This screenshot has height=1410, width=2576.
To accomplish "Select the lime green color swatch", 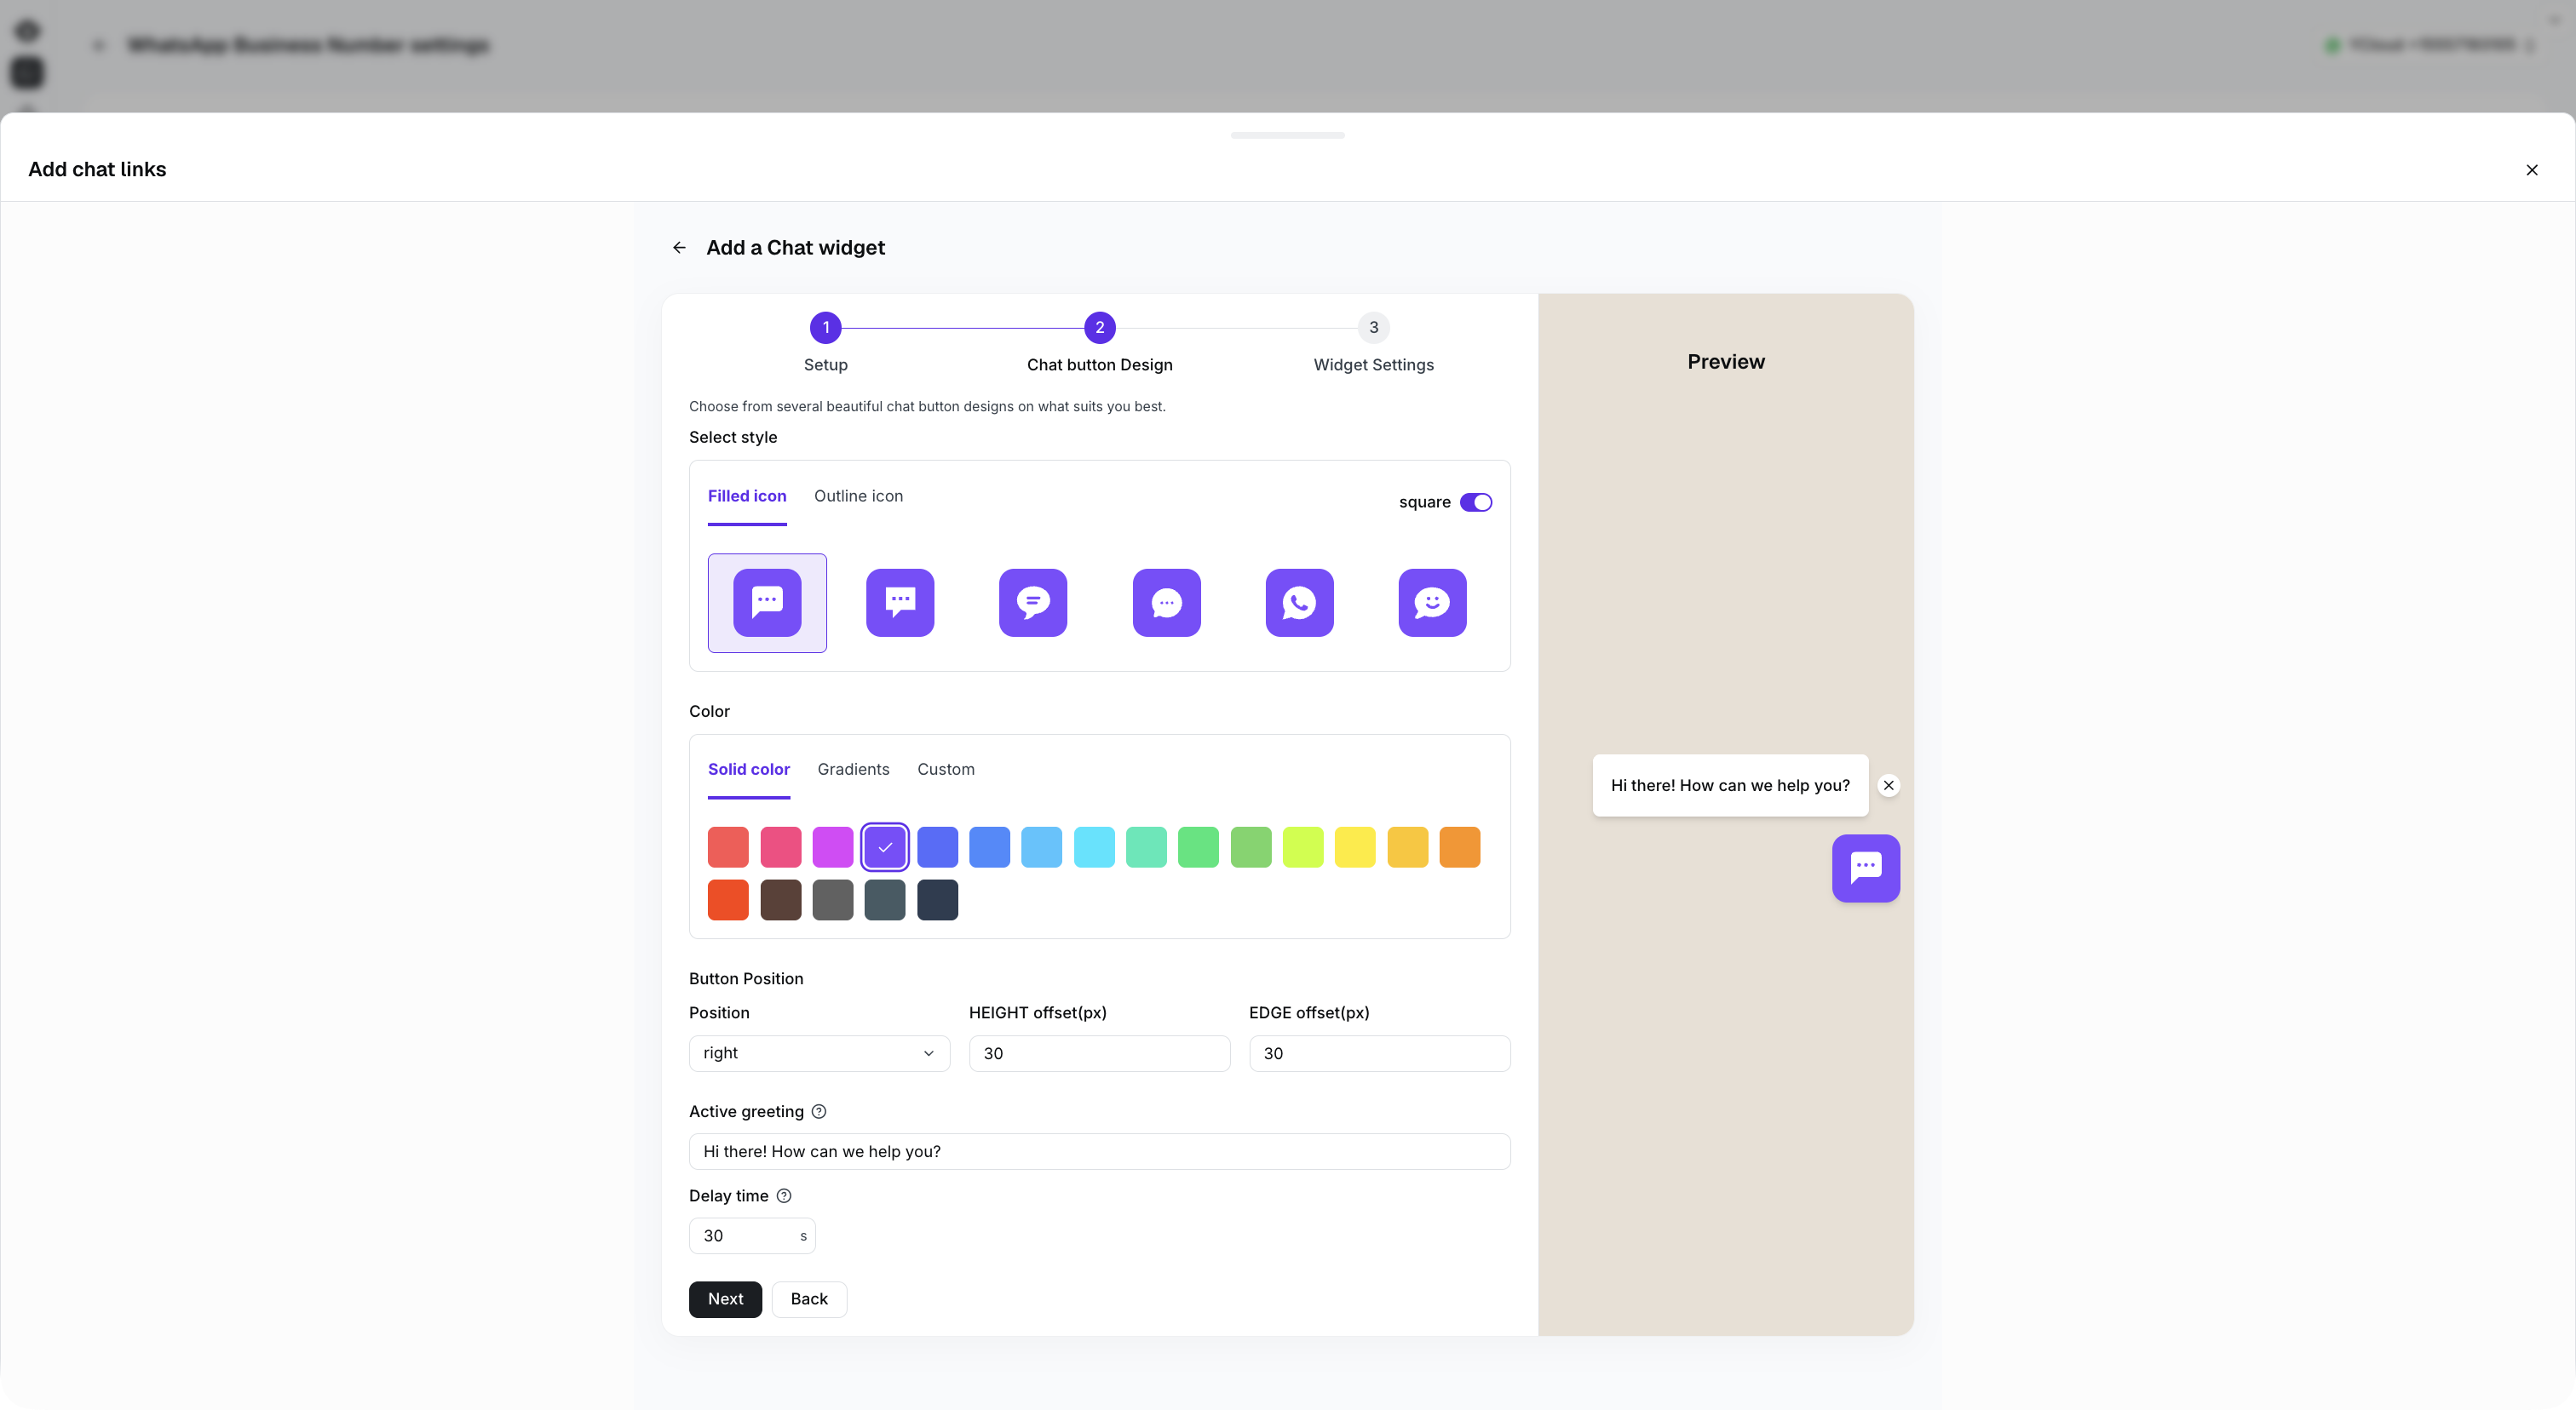I will tap(1303, 847).
